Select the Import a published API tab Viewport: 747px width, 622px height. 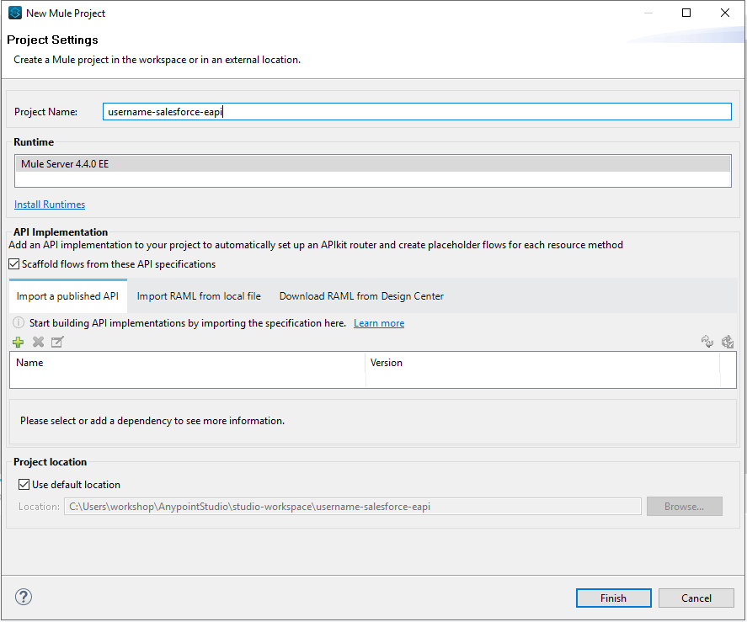[x=67, y=296]
